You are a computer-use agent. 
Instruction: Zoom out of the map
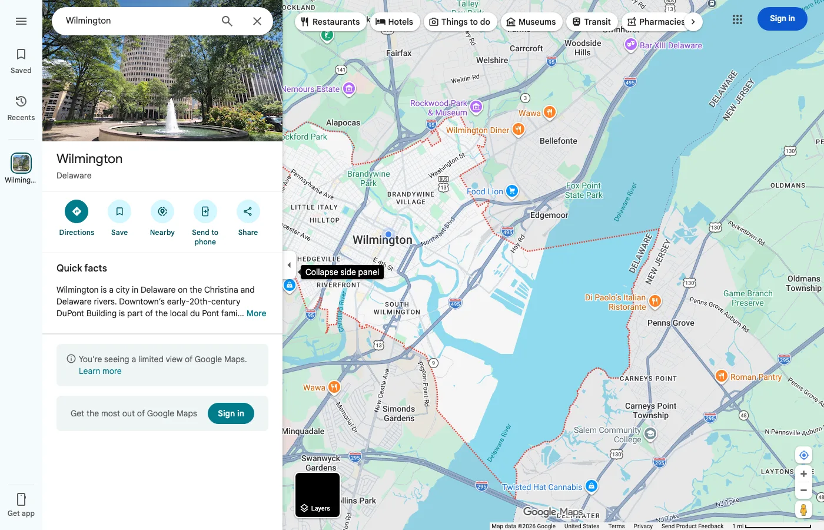803,490
